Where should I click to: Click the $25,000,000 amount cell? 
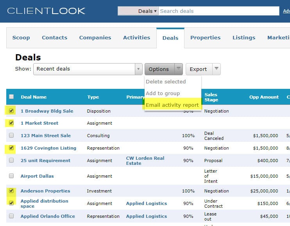point(264,191)
